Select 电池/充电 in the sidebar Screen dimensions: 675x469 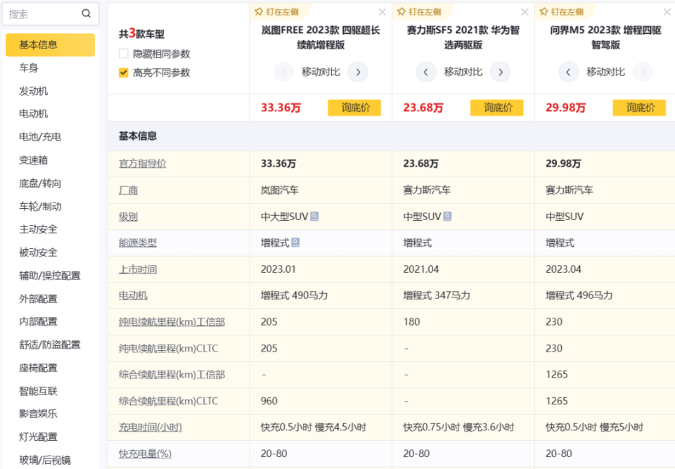(39, 137)
